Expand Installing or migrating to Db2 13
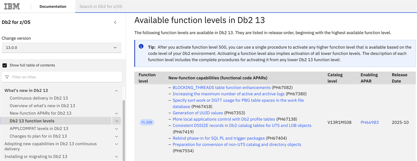417x161 pixels. click(x=116, y=156)
